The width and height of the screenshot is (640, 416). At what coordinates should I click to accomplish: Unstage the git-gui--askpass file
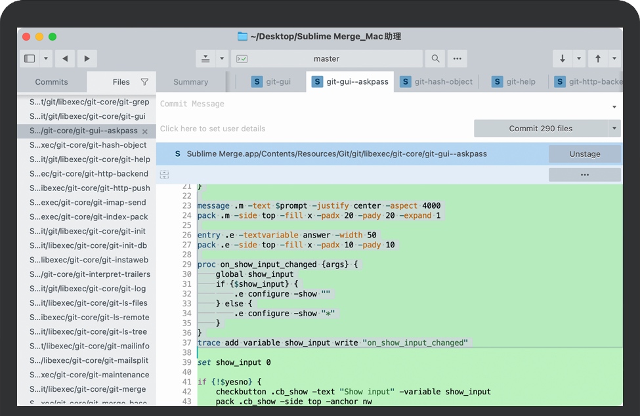pos(584,154)
